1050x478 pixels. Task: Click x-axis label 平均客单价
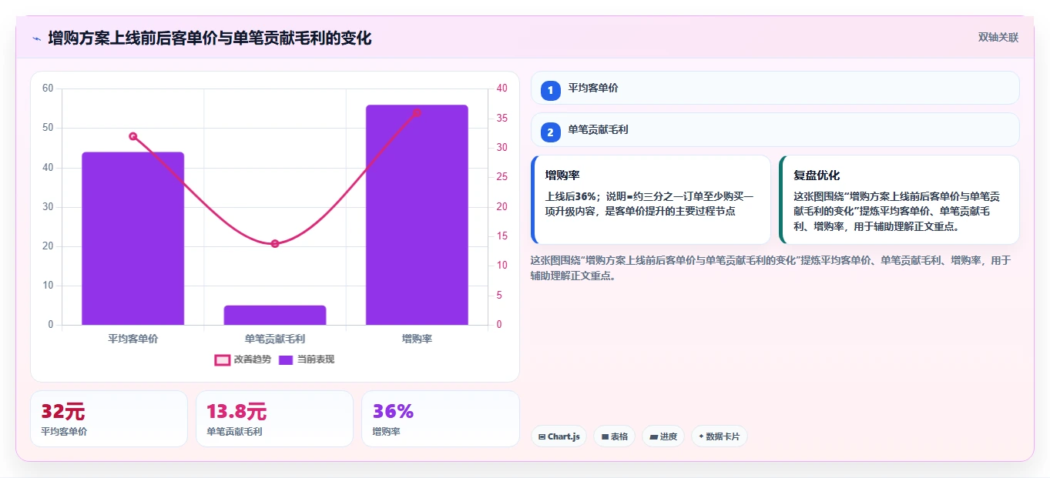pos(133,339)
